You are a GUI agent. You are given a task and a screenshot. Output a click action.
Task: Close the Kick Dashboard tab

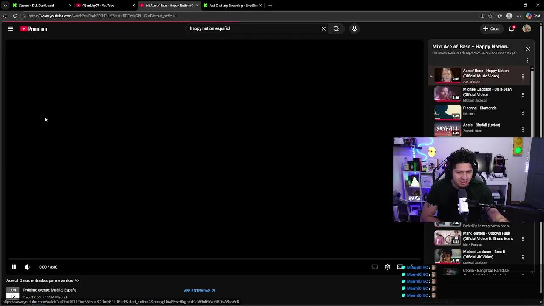point(70,6)
